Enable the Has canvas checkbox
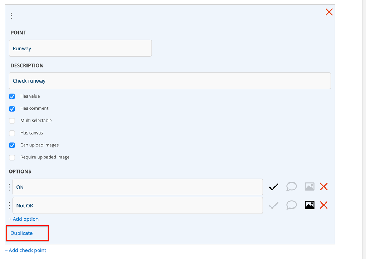This screenshot has width=366, height=259. pos(12,133)
